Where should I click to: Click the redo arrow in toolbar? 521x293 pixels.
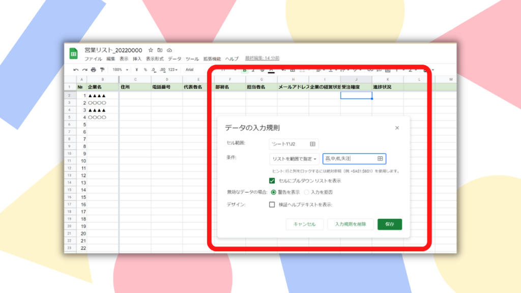84,70
